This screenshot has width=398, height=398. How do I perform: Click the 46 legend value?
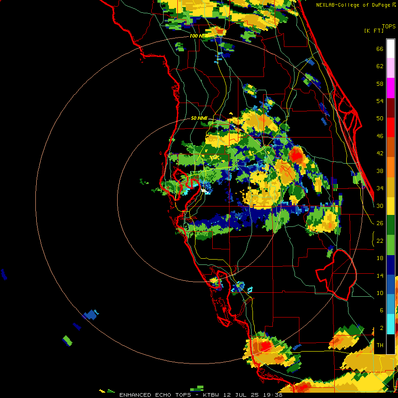pyautogui.click(x=380, y=136)
